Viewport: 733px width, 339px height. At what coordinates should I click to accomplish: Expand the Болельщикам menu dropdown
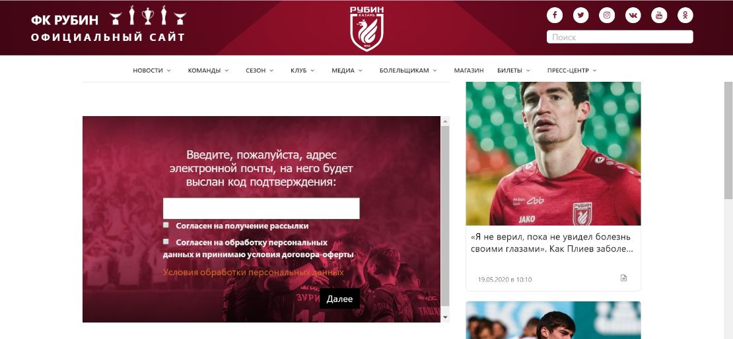coord(408,71)
